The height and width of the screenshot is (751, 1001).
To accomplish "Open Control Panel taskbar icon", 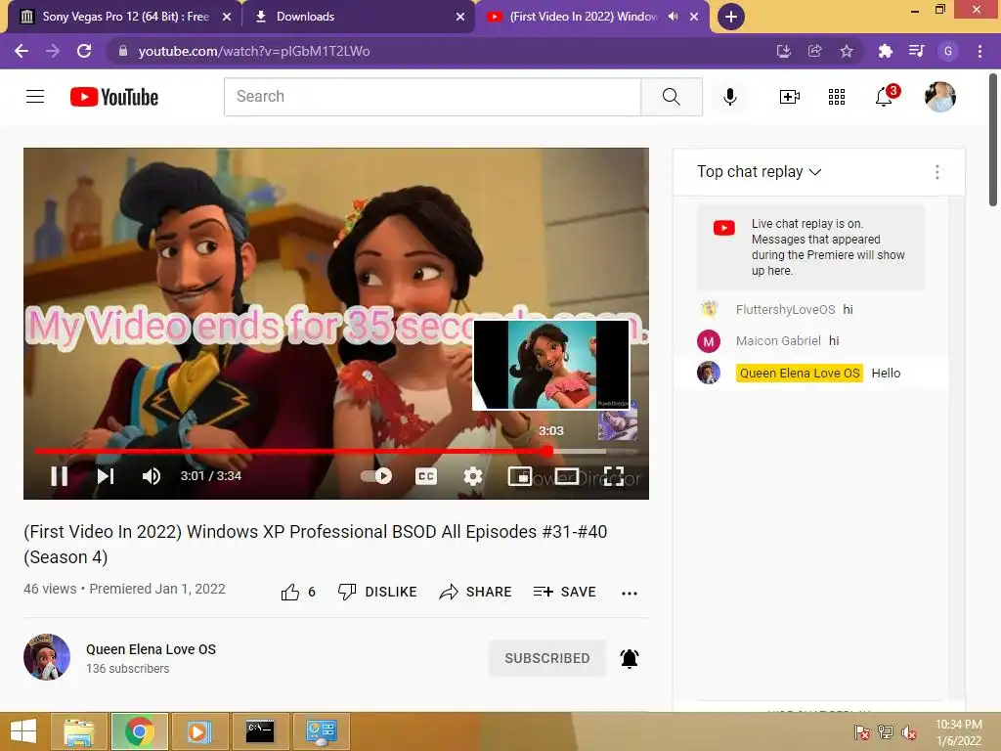I will click(321, 731).
